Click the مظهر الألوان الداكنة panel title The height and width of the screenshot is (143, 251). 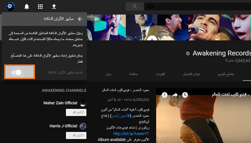[58, 19]
